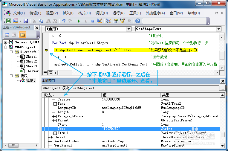Viewport: 228px width, 151px height.
Task: Switch to Full Module View button below code
Action: click(50, 72)
